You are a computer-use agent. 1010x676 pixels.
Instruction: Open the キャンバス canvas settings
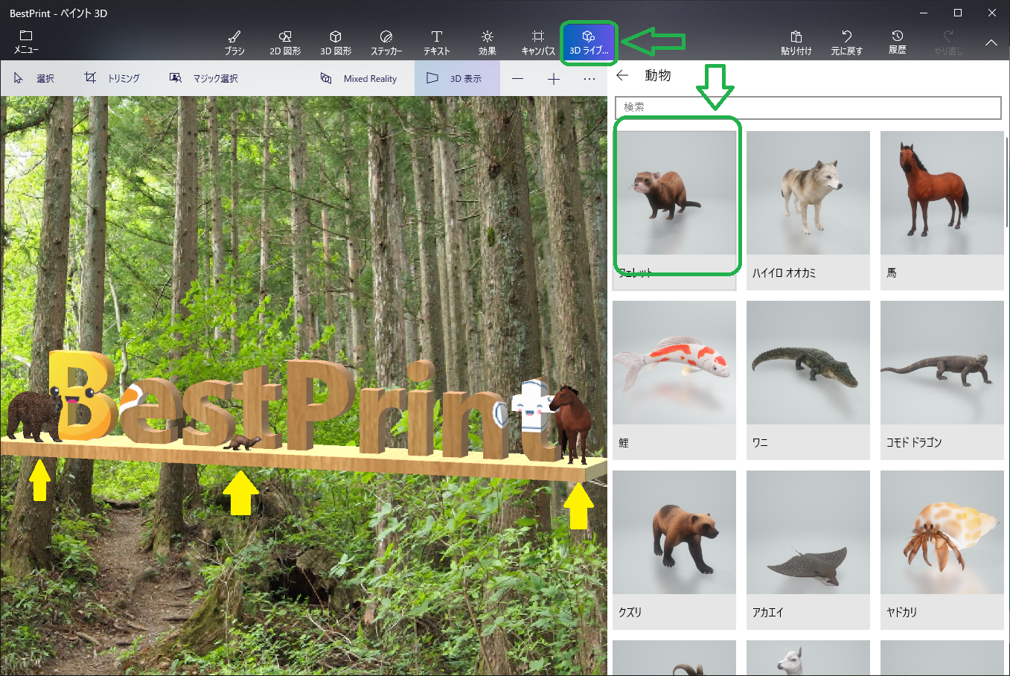[538, 42]
